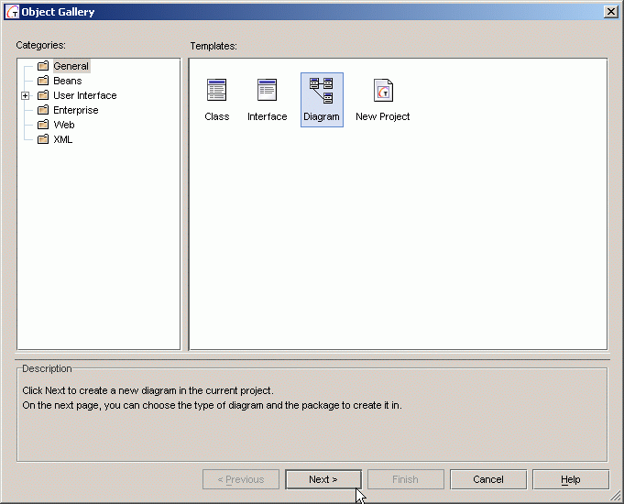Viewport: 624px width, 504px height.
Task: Expand the User Interface tree node
Action: [x=26, y=95]
